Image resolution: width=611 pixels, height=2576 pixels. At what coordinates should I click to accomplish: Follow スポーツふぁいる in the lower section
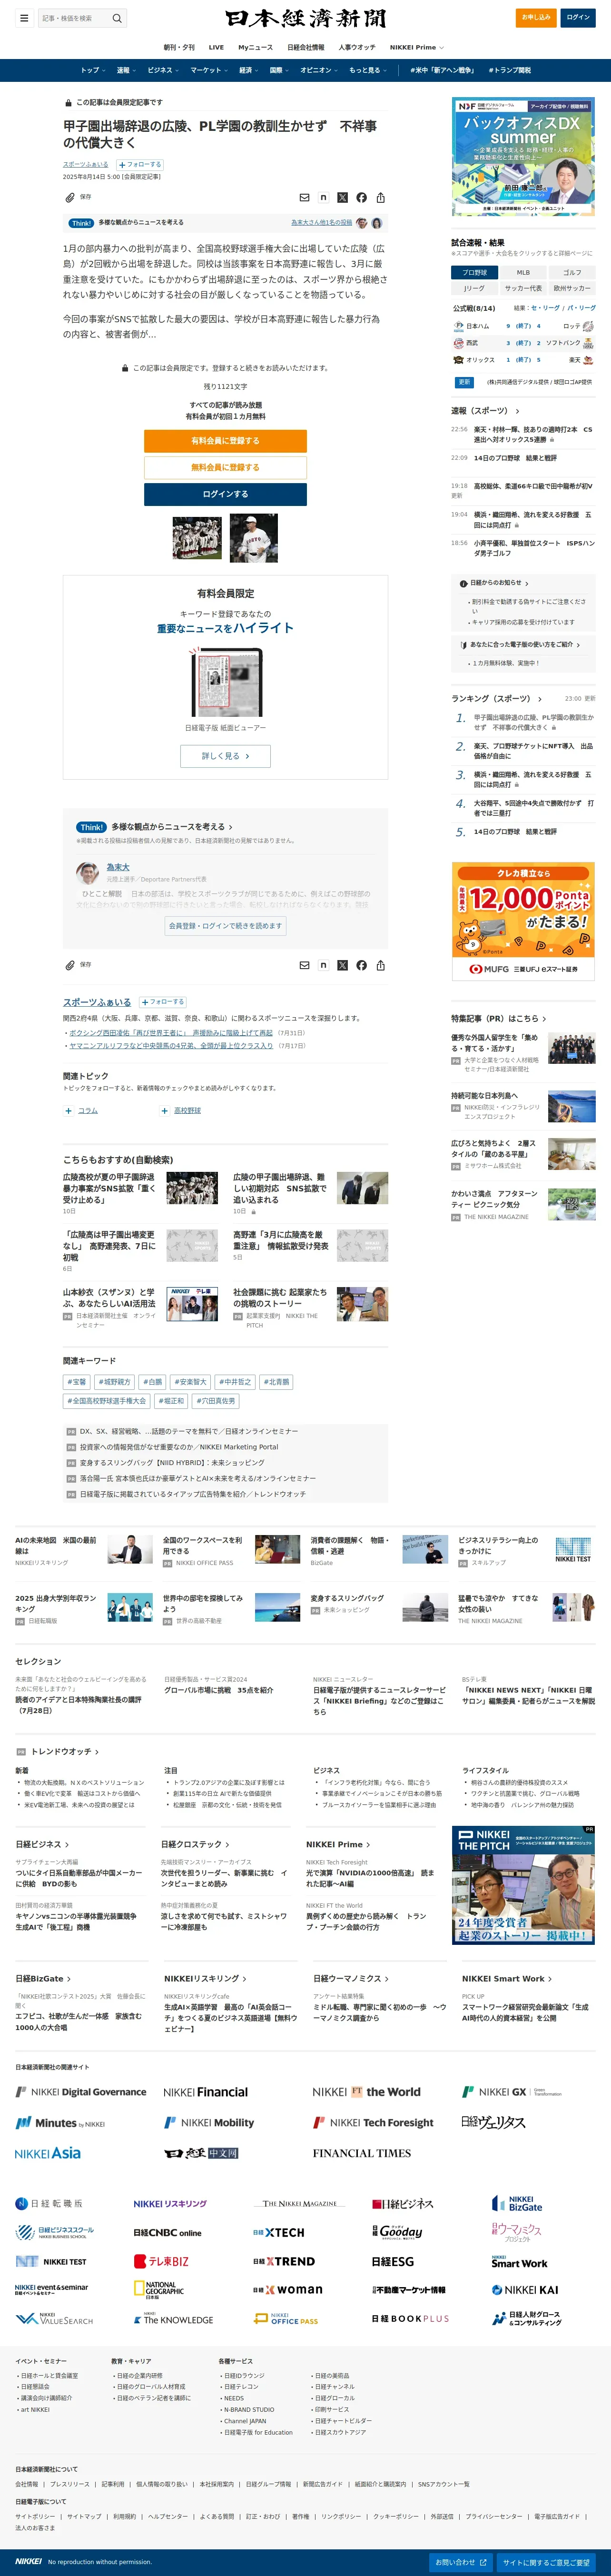pos(163,1002)
